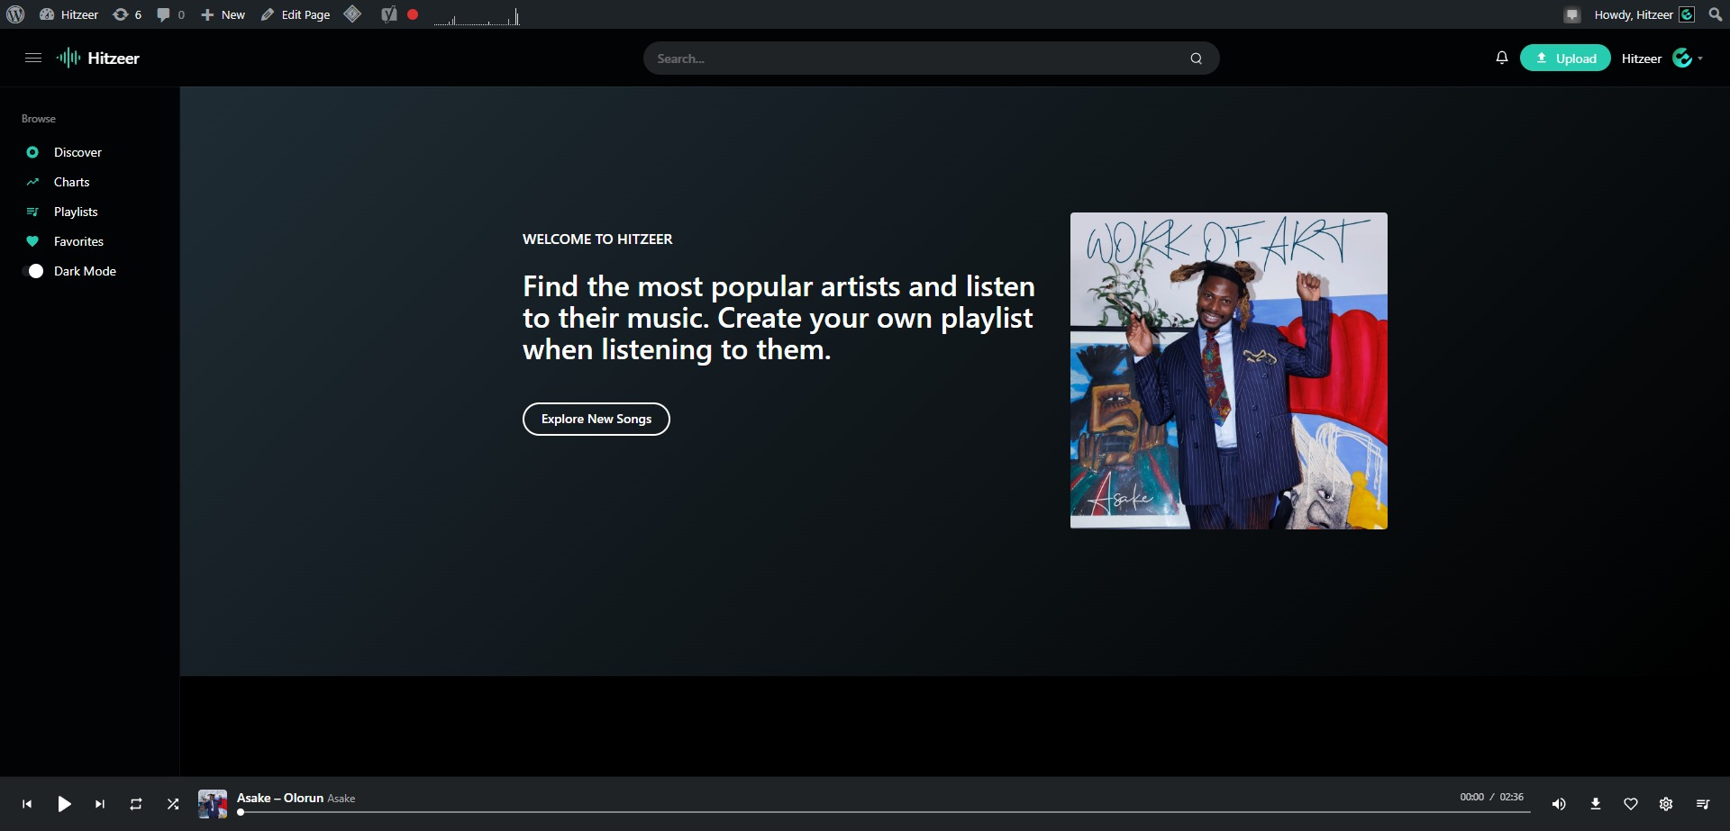Click the player track thumbnail
Viewport: 1730px width, 831px height.
(213, 804)
